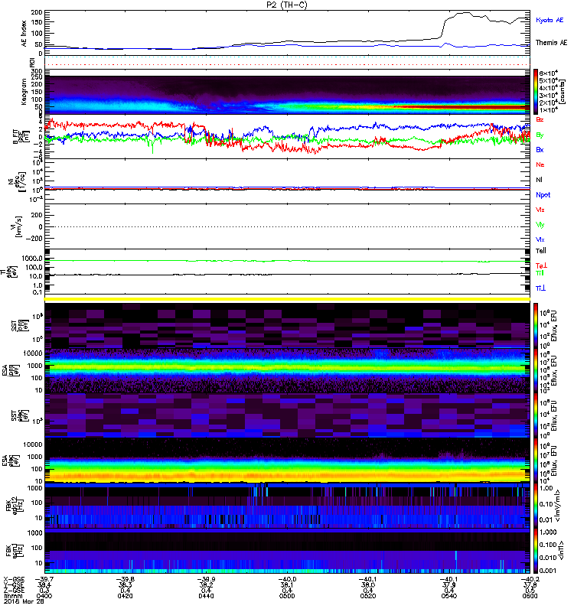Viewport: 574px width, 612px height.
Task: Click the plot title P2 (TH-C)
Action: 286,5
